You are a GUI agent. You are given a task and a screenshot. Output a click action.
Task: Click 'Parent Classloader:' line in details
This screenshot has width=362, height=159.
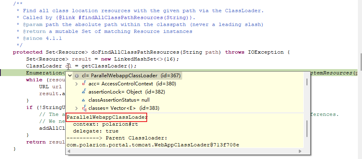click(x=137, y=138)
